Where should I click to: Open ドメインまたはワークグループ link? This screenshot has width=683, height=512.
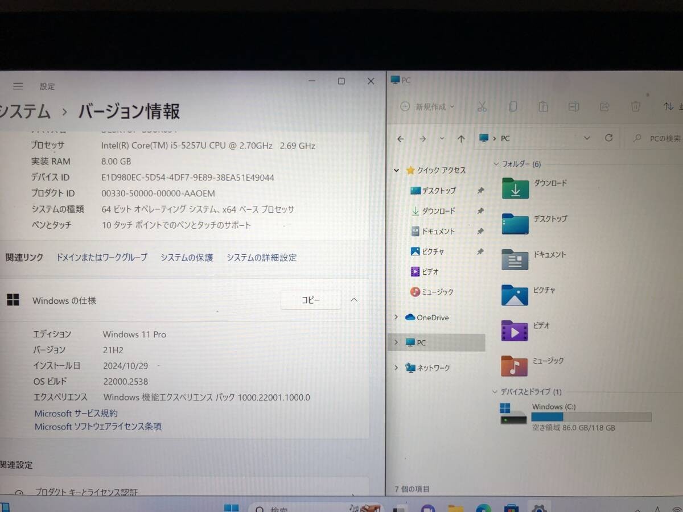(102, 257)
